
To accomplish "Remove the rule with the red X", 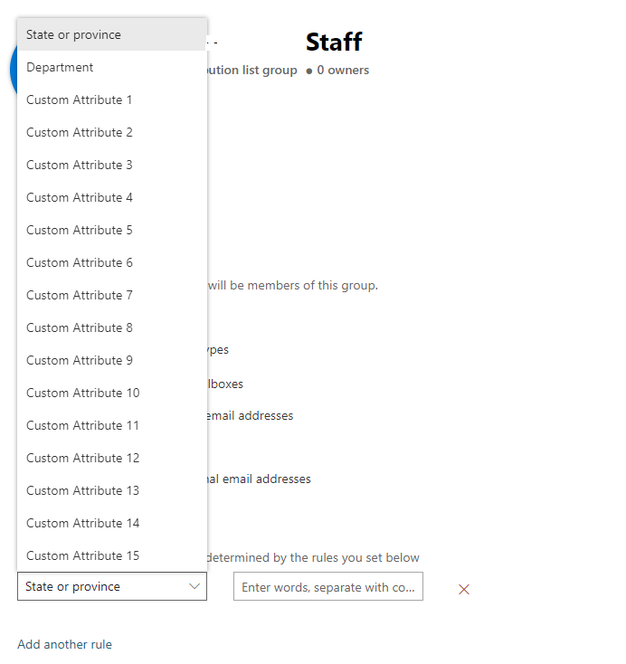I will [x=464, y=590].
